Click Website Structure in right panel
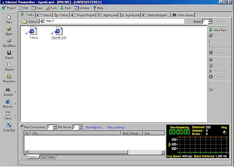This screenshot has height=167, width=234. click(x=220, y=47)
